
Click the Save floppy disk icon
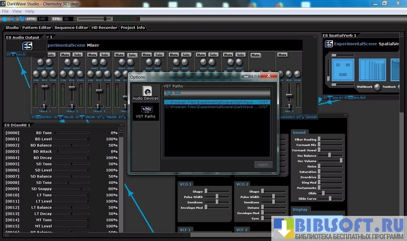pos(21,19)
